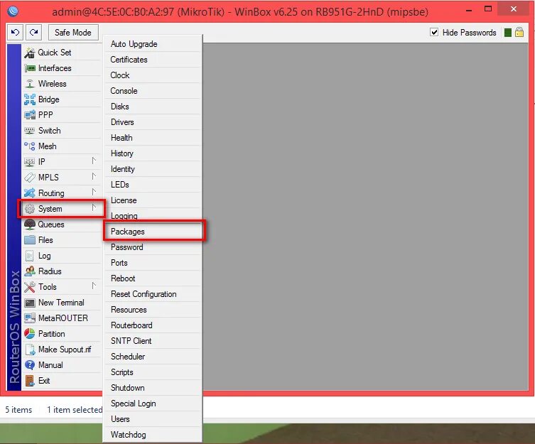Expand the Tools submenu arrow
The image size is (535, 444).
(94, 286)
